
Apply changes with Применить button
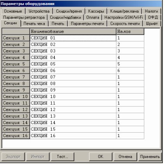pyautogui.click(x=150, y=157)
